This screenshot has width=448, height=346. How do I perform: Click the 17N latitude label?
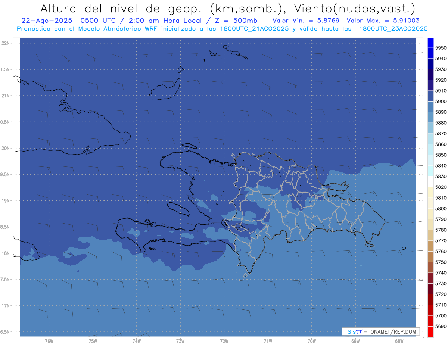point(6,306)
